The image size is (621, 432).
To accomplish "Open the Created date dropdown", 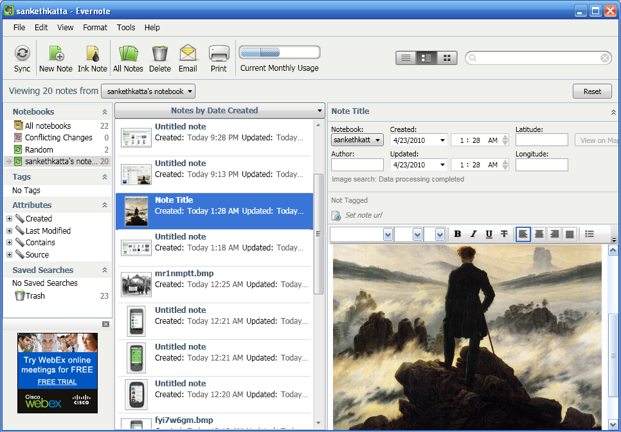I will [443, 140].
